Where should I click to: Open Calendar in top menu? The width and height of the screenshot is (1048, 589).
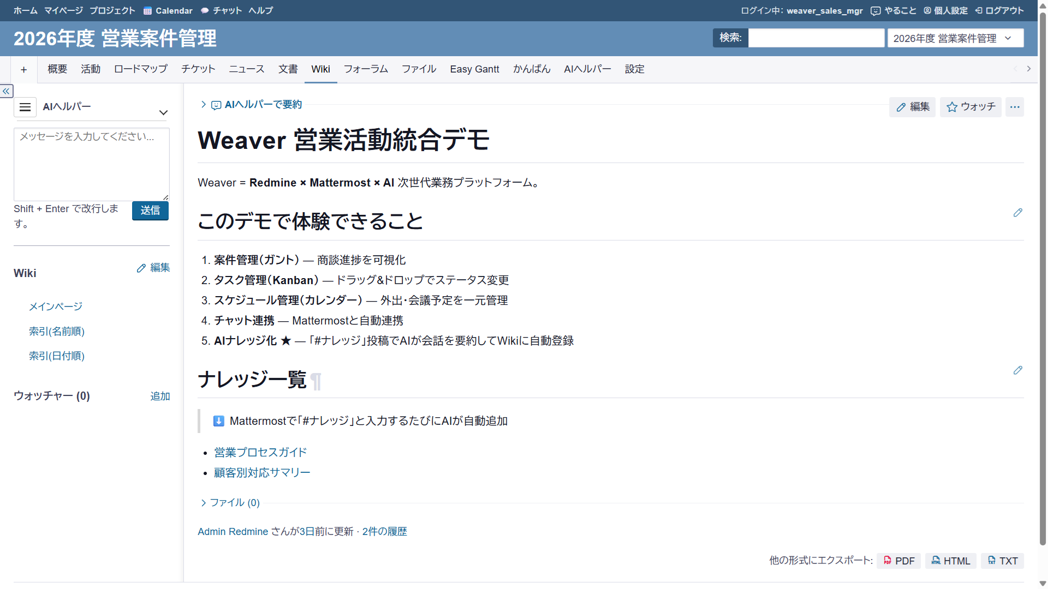click(168, 10)
